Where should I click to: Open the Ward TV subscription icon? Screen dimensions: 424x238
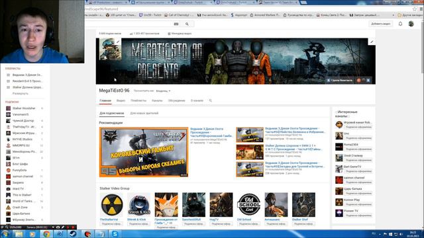pos(9,189)
